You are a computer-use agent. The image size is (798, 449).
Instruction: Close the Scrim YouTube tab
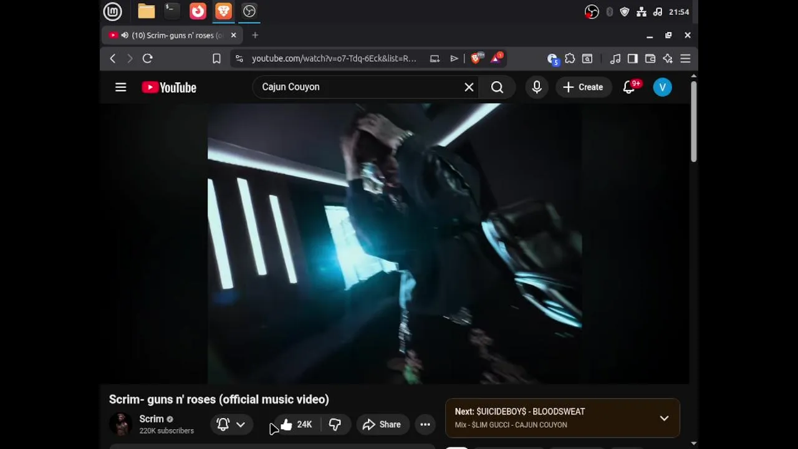point(233,36)
